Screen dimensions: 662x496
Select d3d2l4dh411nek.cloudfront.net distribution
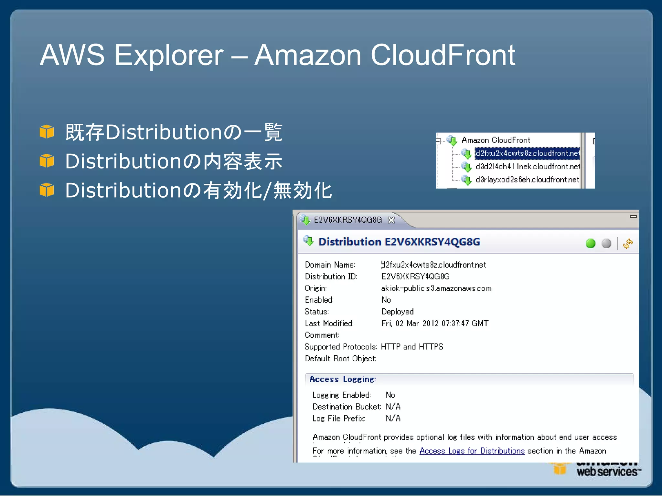point(528,166)
